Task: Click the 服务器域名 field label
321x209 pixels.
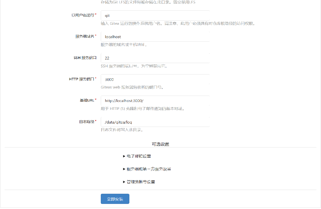Action: click(x=84, y=36)
